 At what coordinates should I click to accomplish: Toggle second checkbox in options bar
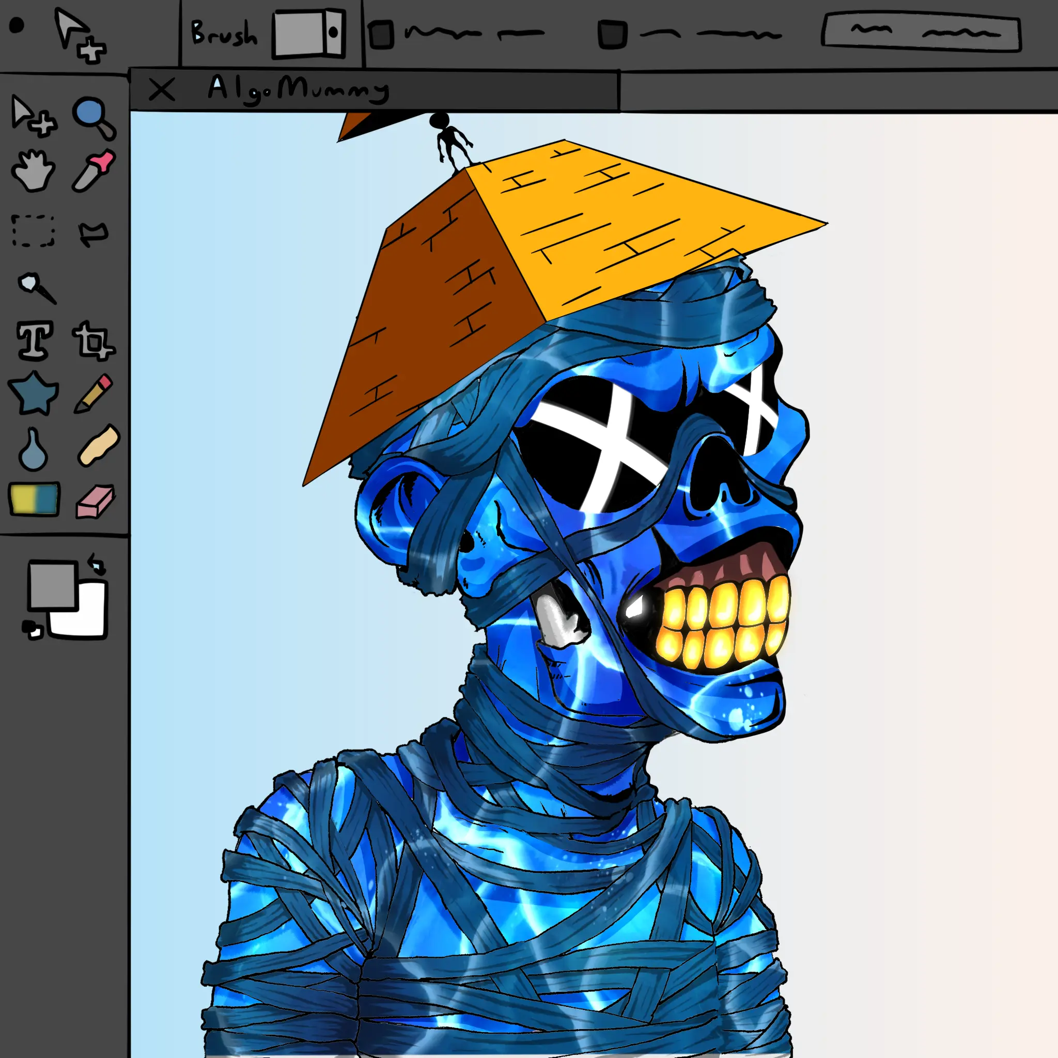[612, 34]
